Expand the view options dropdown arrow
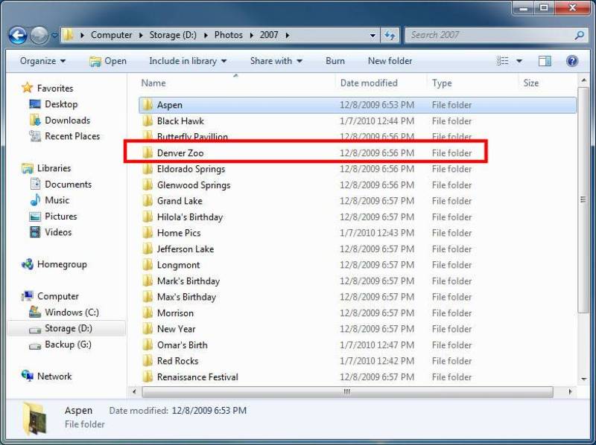The image size is (596, 445). click(519, 61)
